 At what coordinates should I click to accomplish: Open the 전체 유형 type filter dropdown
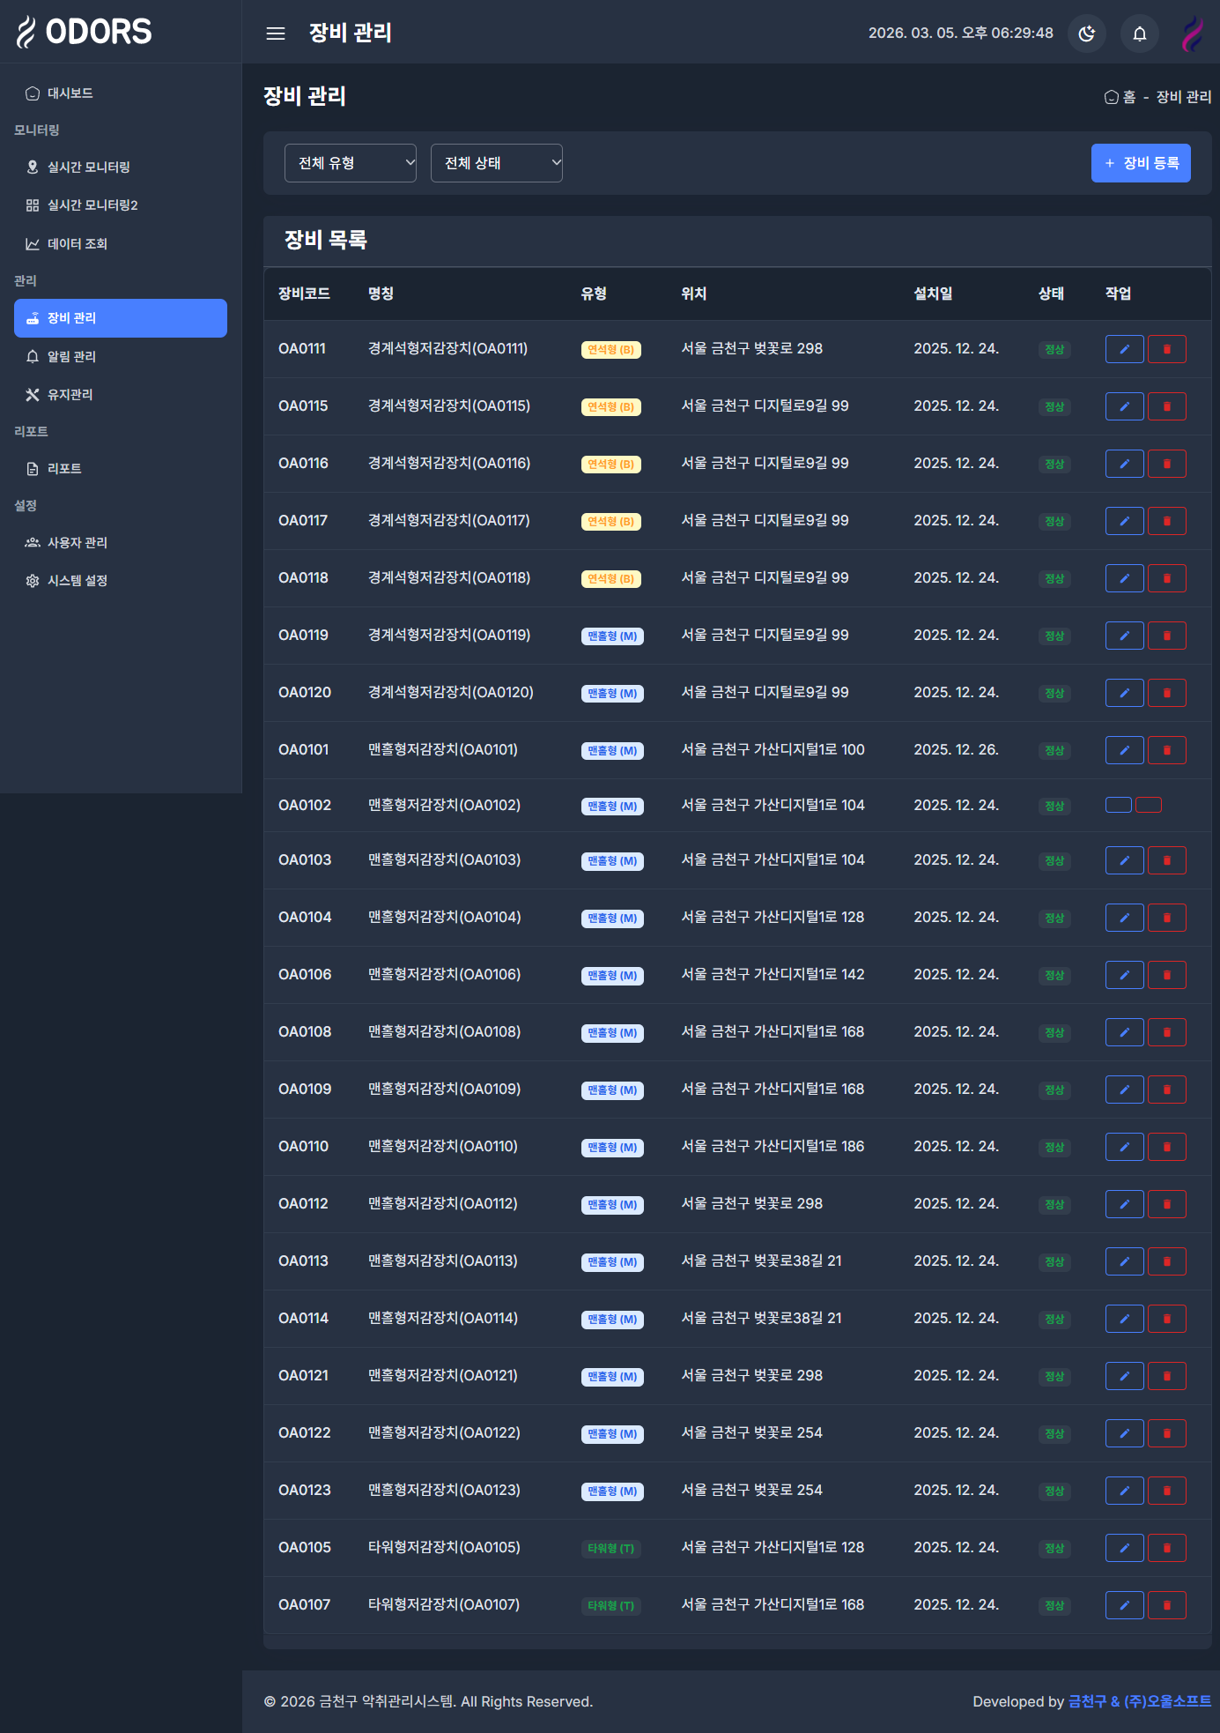tap(350, 163)
